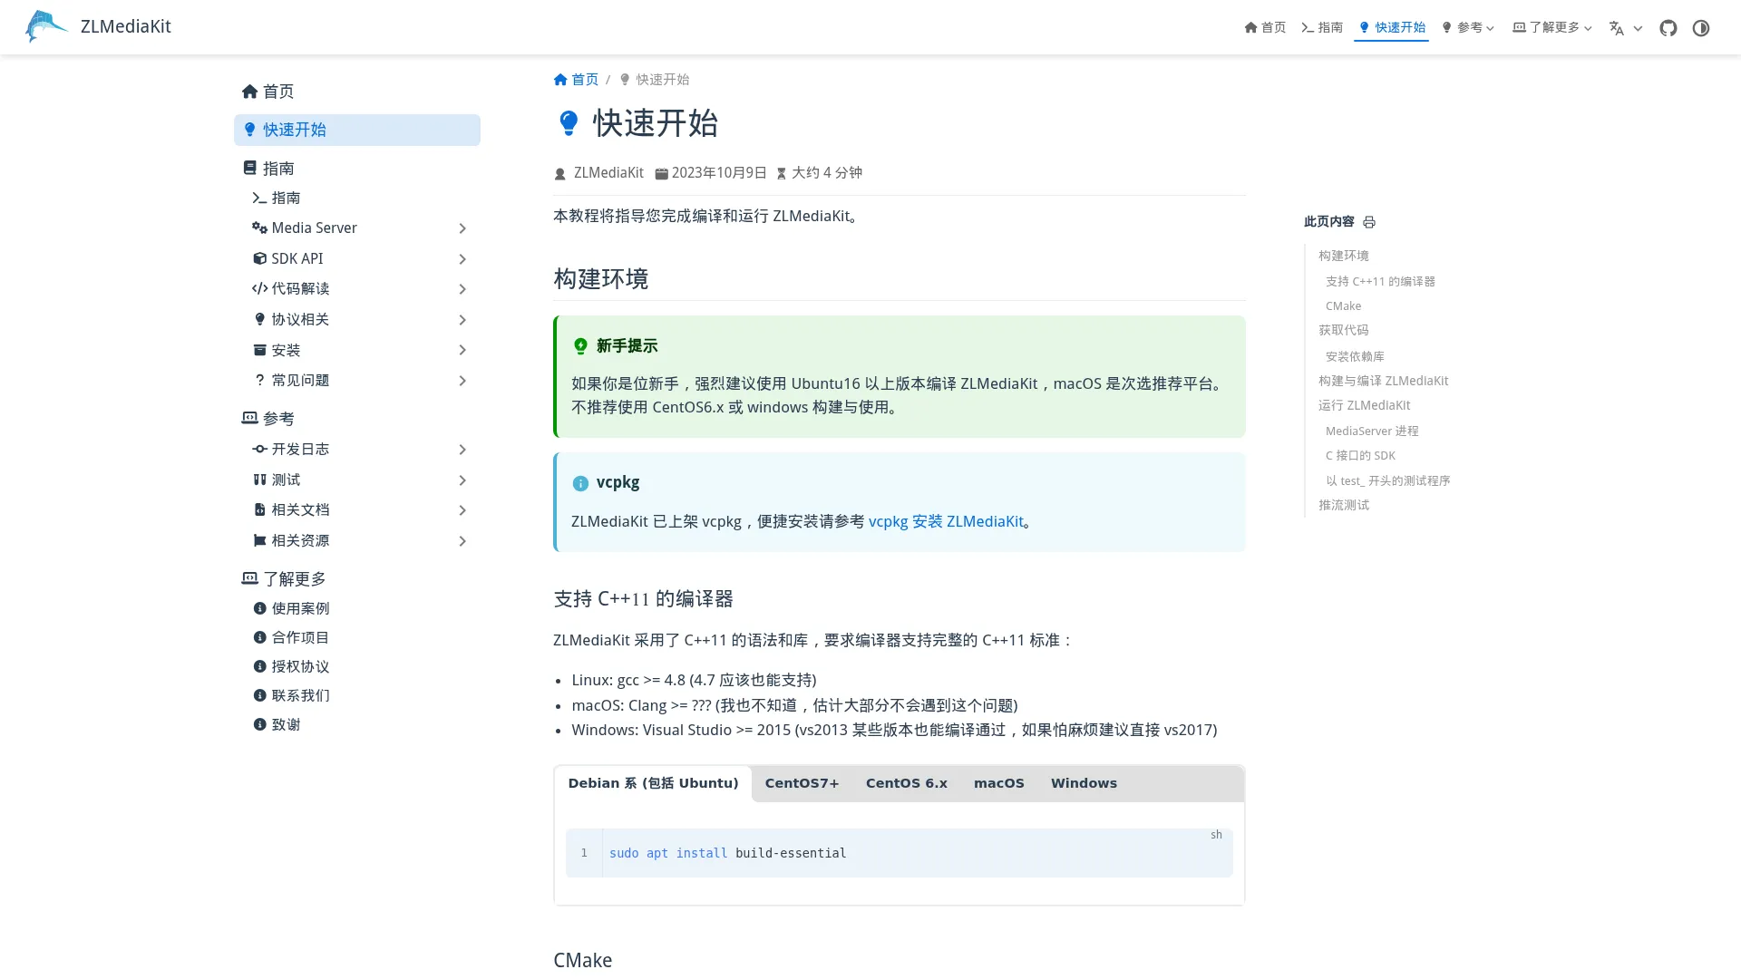
Task: Jump to 安装依赖库 in page contents
Action: pyautogui.click(x=1355, y=357)
